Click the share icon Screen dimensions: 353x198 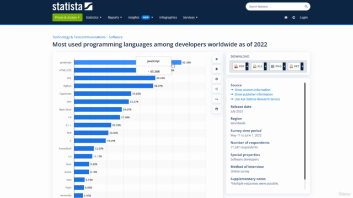(x=217, y=89)
